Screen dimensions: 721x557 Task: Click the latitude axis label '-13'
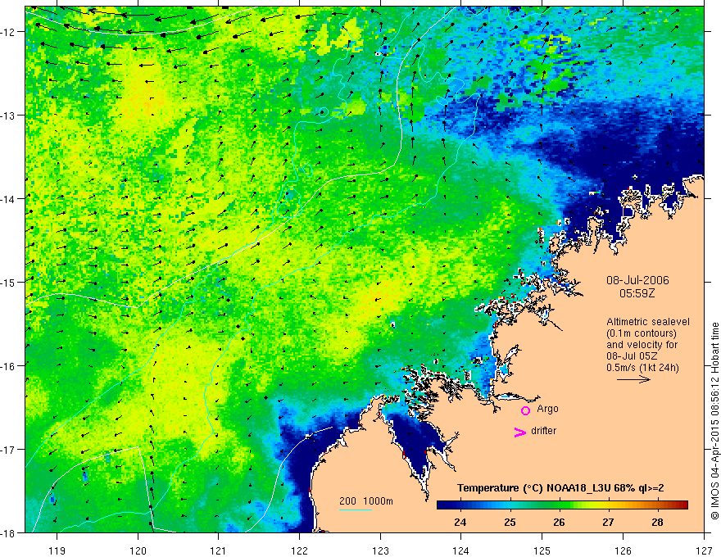[9, 115]
